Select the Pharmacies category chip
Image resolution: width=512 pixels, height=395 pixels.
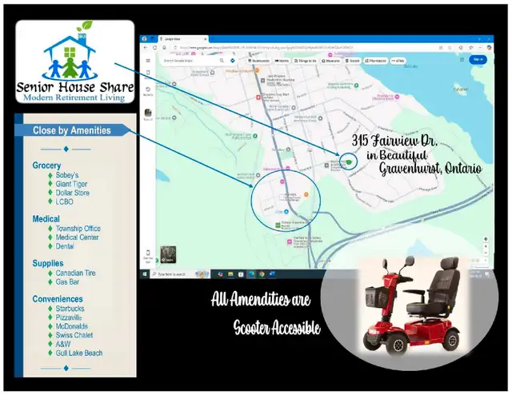coord(375,61)
